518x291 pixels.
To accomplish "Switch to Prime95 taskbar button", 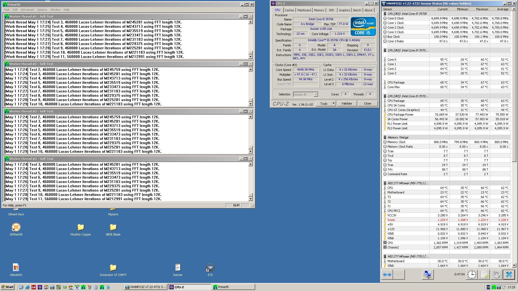I will [x=233, y=287].
